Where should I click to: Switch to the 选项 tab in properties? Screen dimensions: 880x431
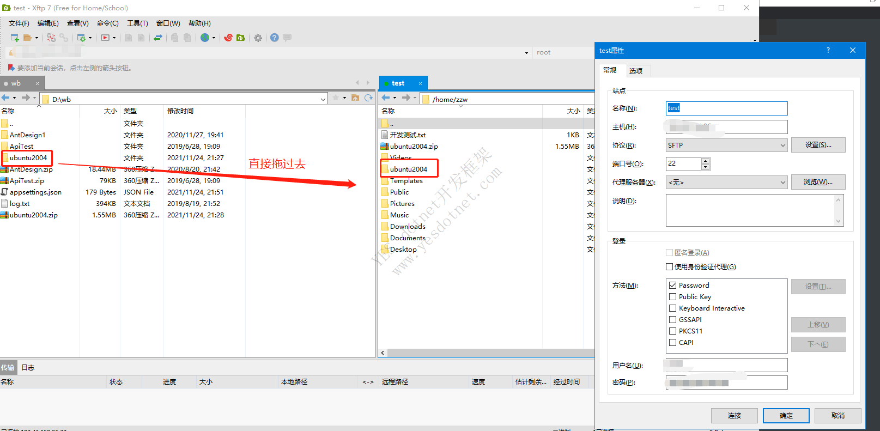click(x=636, y=71)
